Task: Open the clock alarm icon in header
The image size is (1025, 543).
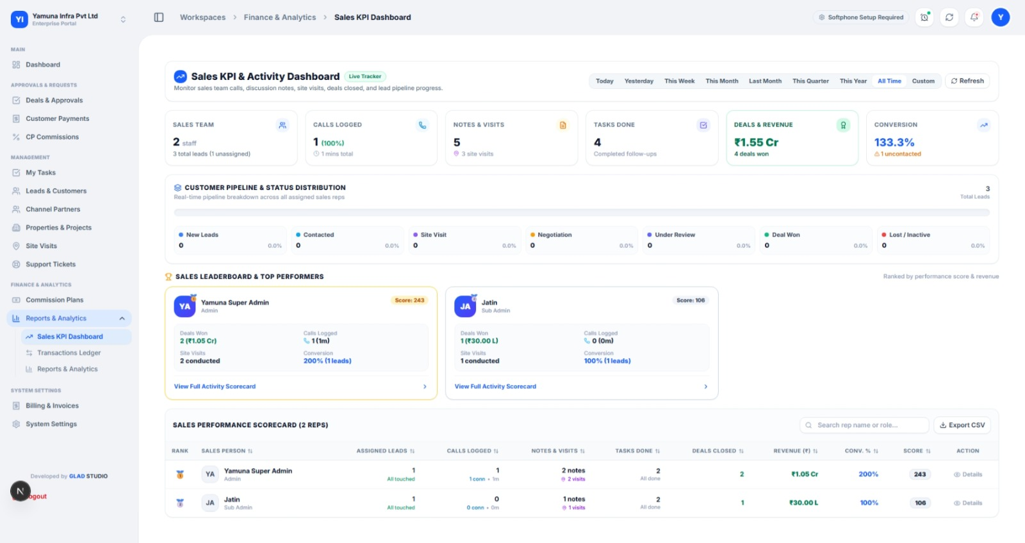Action: [x=924, y=17]
